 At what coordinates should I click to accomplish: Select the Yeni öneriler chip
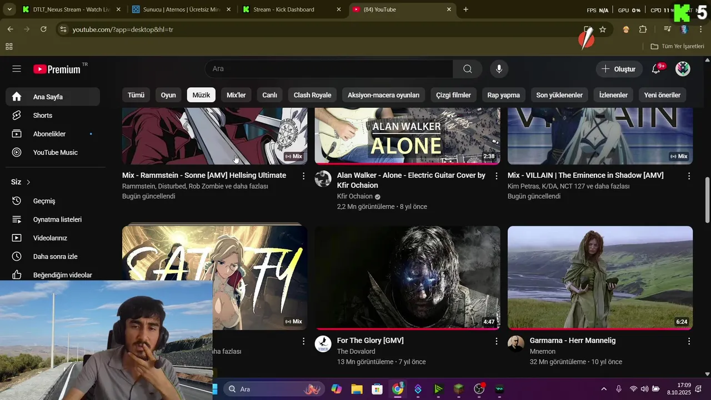[x=662, y=95]
